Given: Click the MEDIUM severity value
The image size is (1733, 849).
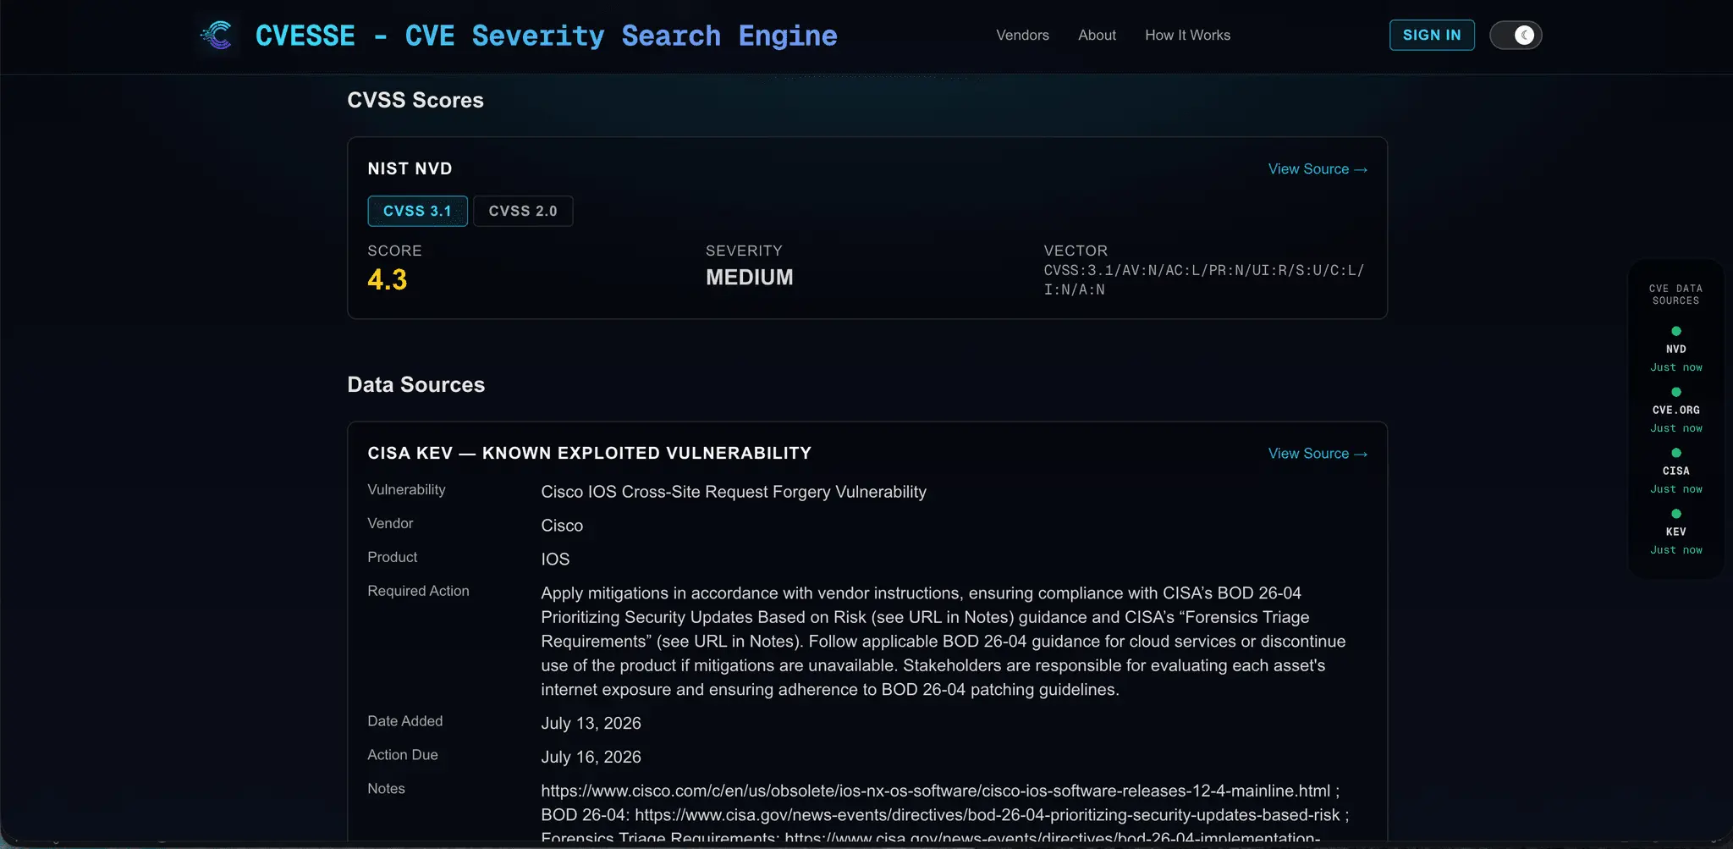Looking at the screenshot, I should coord(749,277).
